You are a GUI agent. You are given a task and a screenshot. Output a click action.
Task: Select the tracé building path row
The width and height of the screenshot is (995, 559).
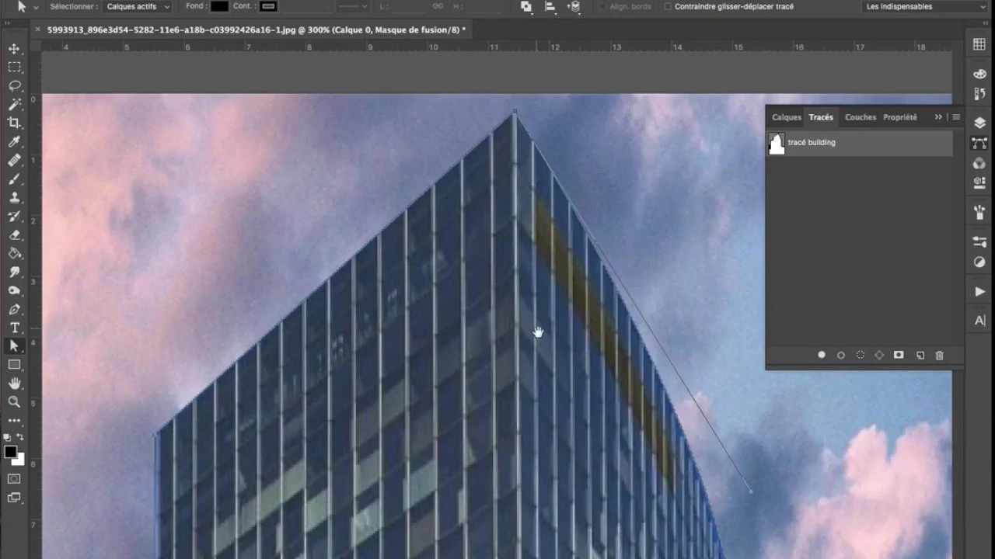click(859, 143)
